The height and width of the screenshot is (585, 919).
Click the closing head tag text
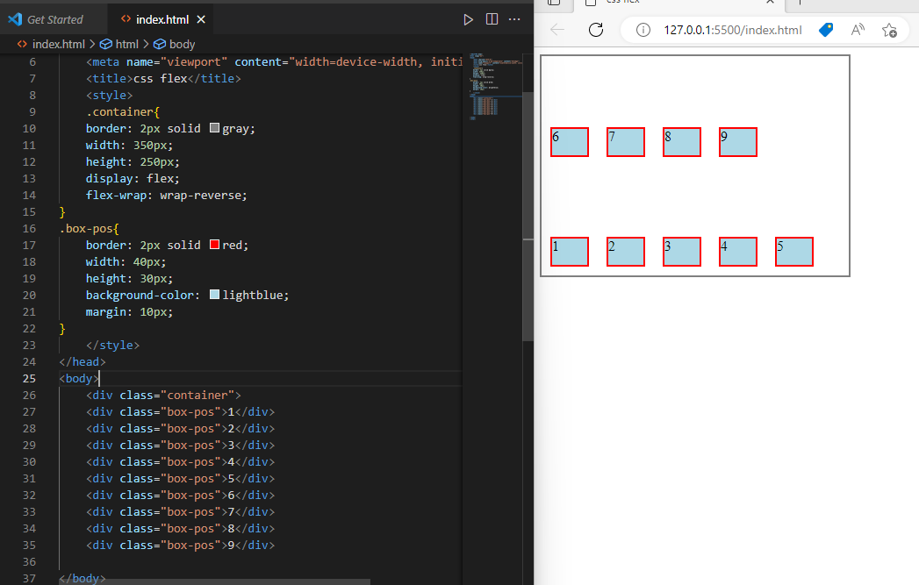83,362
